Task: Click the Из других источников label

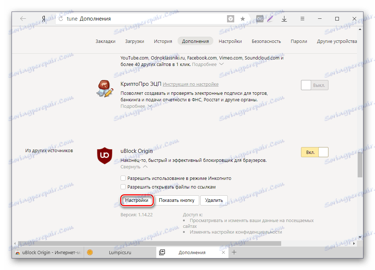Action: (x=49, y=151)
